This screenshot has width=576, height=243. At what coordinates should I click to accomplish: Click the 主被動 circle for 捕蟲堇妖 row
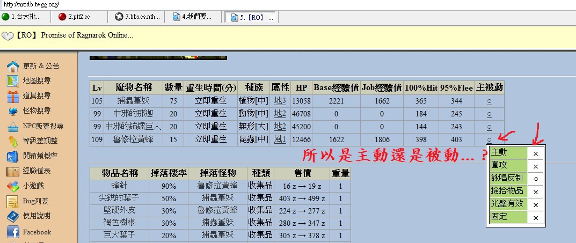489,101
